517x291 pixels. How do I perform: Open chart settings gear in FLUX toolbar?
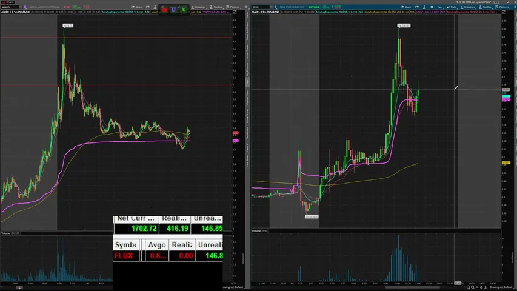tap(432, 7)
